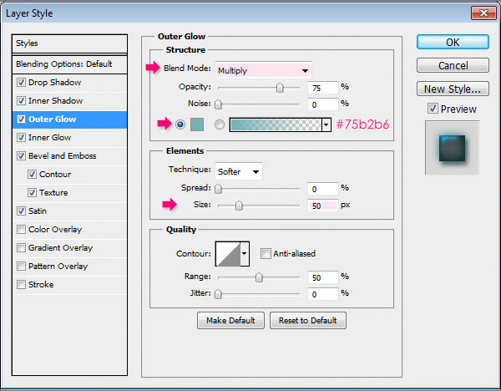The height and width of the screenshot is (391, 501).
Task: Click the Contour curve thumbnail
Action: [228, 254]
